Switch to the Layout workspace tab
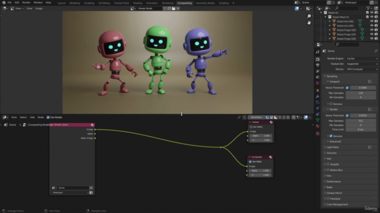Viewport: 380px width, 213px height. pos(61,3)
